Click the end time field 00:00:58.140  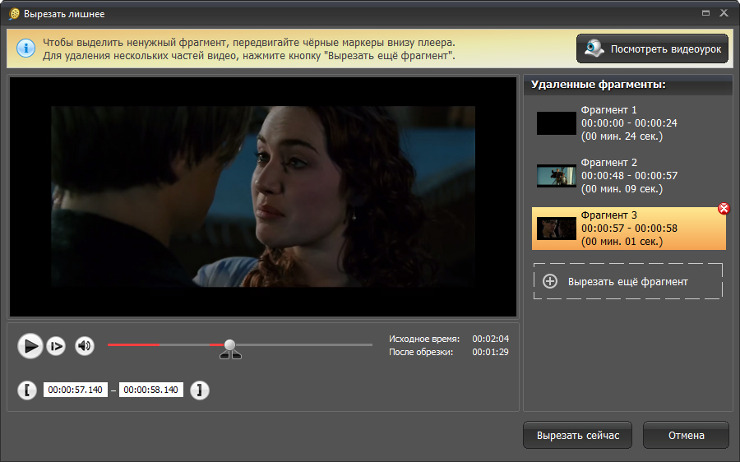click(x=151, y=390)
